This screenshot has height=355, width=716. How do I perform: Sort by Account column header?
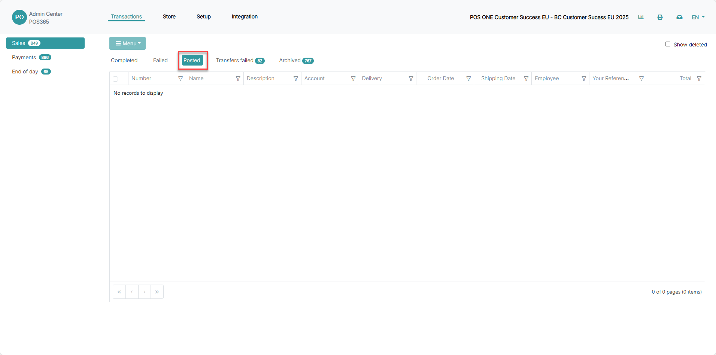pos(314,78)
